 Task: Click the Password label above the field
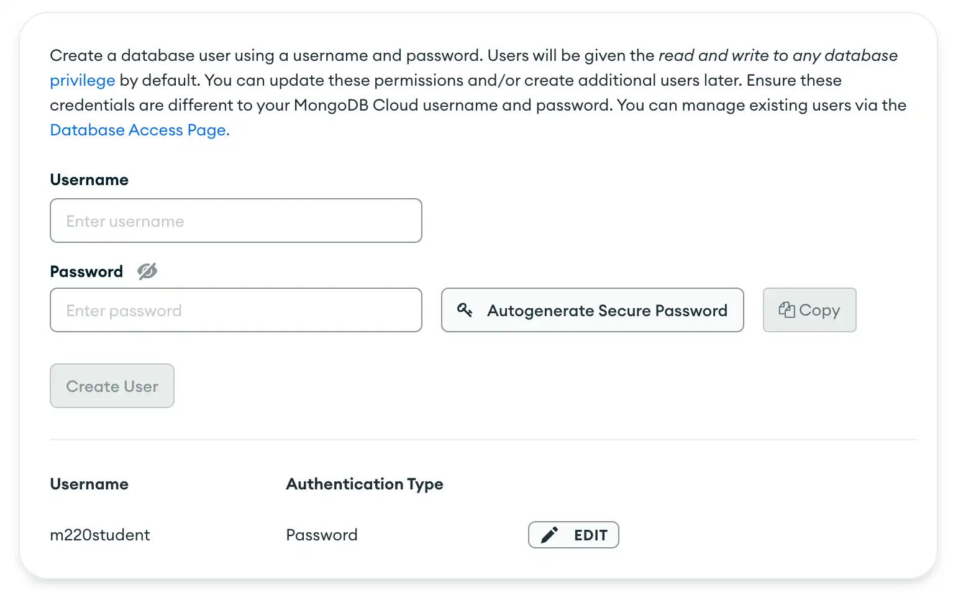click(86, 272)
